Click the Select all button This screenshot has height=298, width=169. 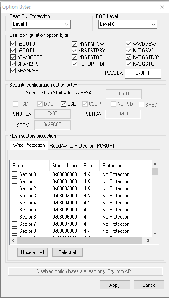(67, 252)
